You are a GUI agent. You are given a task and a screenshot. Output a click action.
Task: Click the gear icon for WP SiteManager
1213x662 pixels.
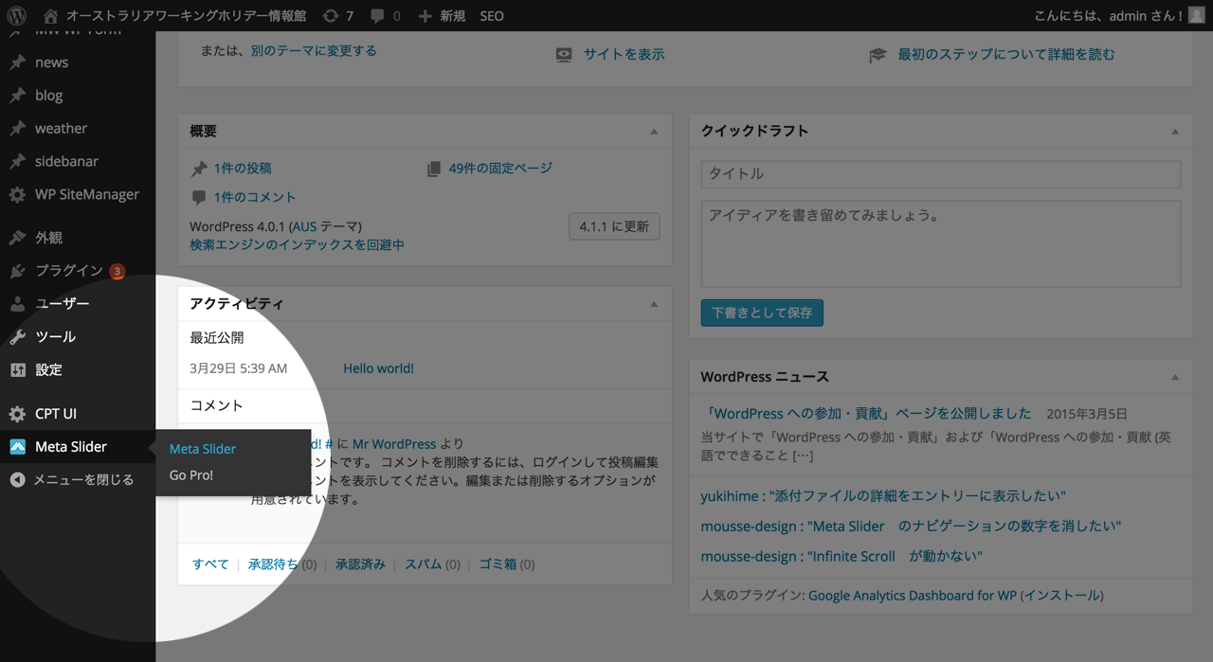coord(17,195)
